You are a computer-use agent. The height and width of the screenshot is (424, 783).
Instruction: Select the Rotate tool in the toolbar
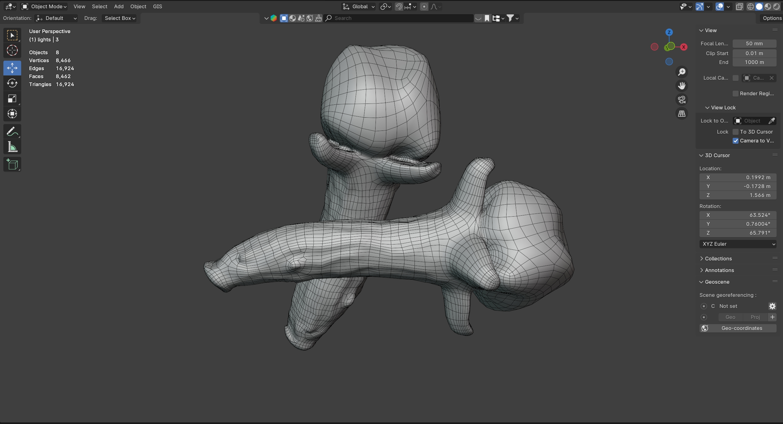click(12, 83)
